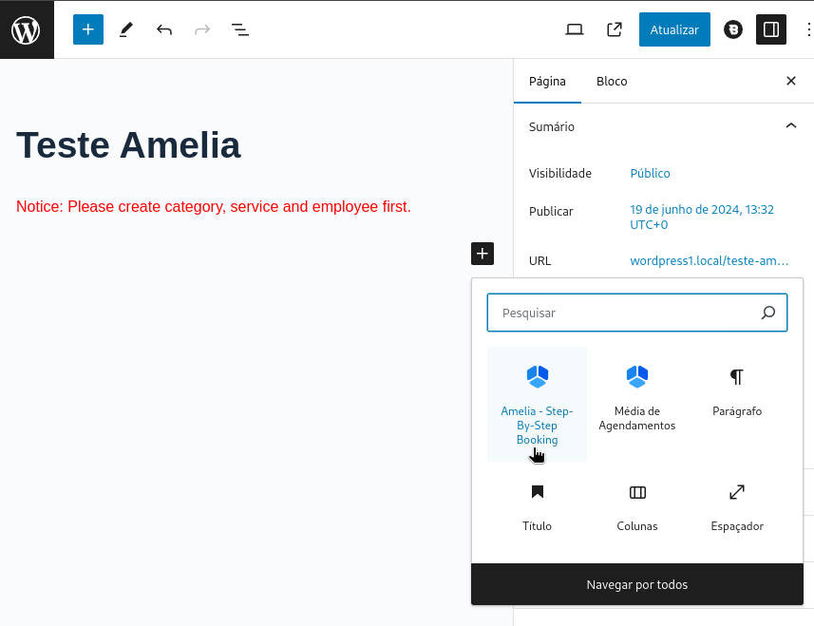This screenshot has height=626, width=814.
Task: Select the edit pencil tool
Action: coord(126,29)
